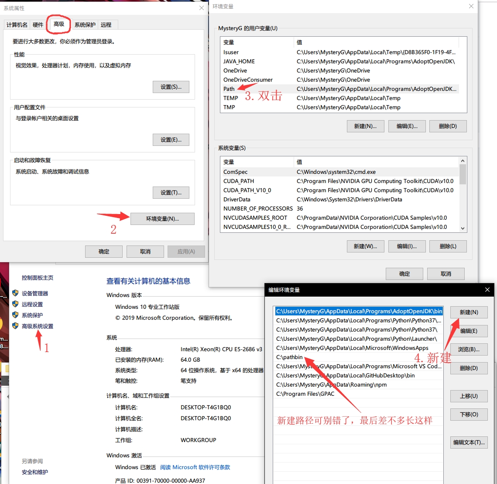Click shield icon beside 系统保护
This screenshot has width=497, height=484.
coord(15,315)
